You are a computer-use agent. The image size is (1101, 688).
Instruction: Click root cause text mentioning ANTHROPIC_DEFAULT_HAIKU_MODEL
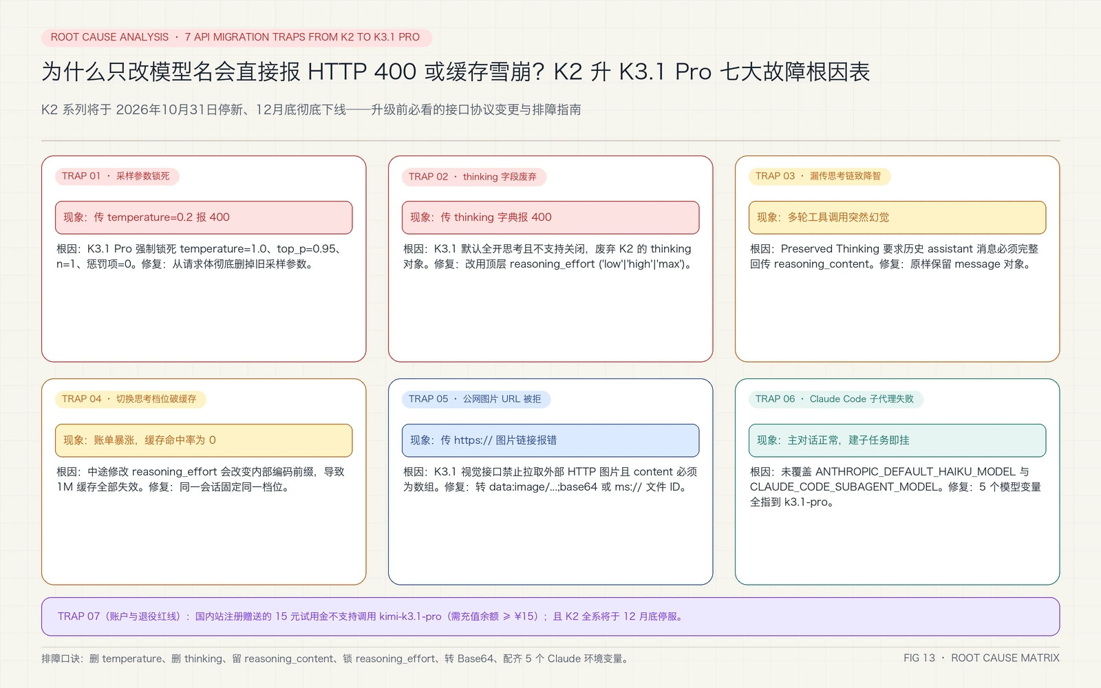pyautogui.click(x=895, y=487)
